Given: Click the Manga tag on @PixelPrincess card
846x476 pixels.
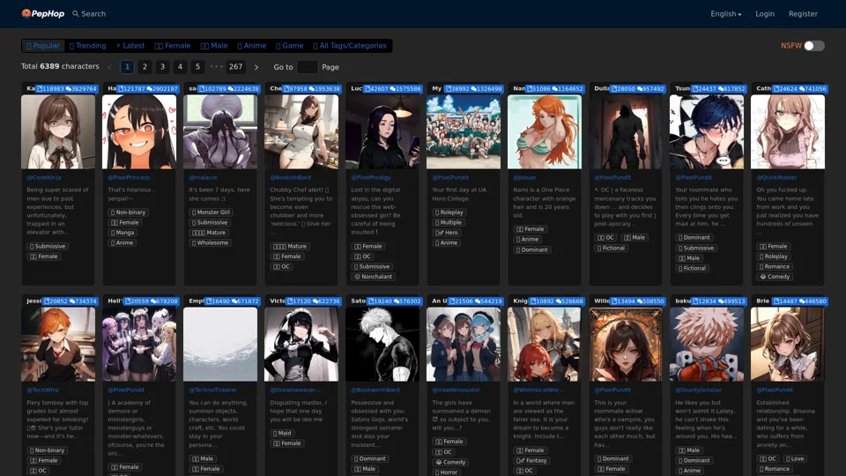Looking at the screenshot, I should pyautogui.click(x=122, y=233).
